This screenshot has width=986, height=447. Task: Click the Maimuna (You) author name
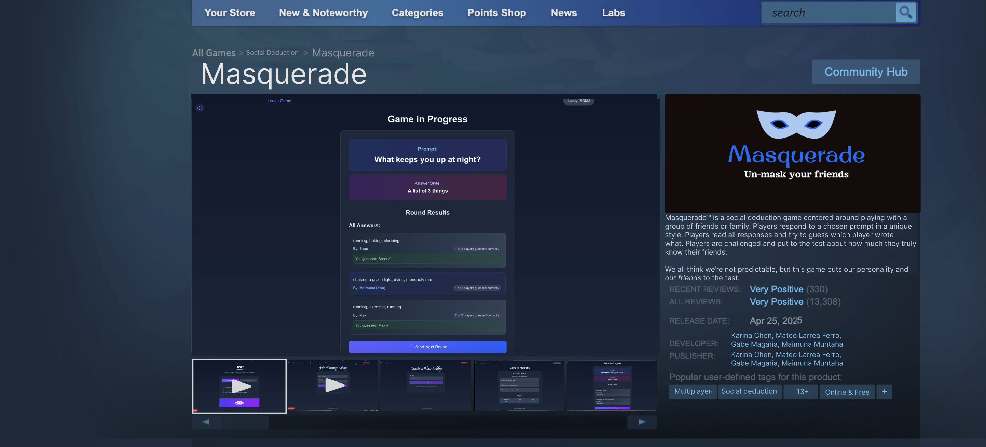(x=372, y=288)
